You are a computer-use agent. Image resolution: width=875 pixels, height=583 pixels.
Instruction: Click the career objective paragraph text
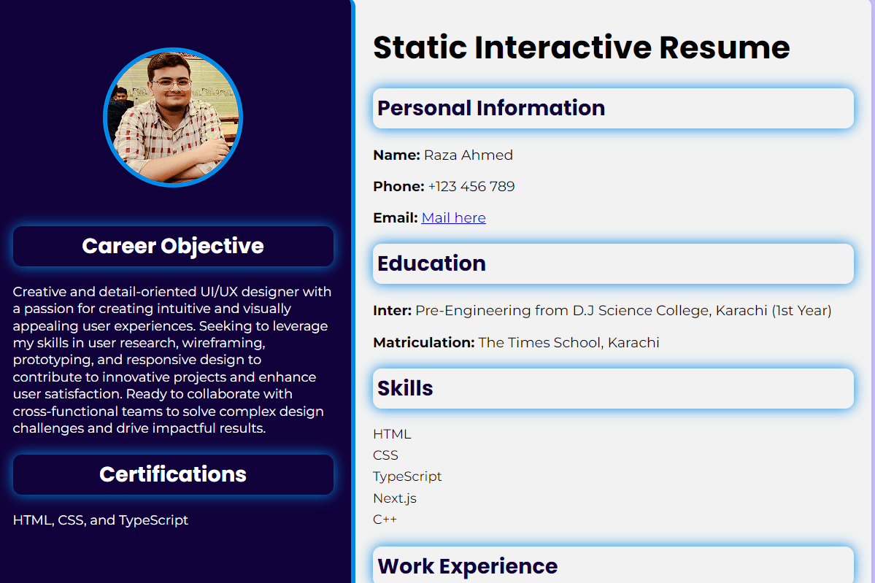(172, 360)
